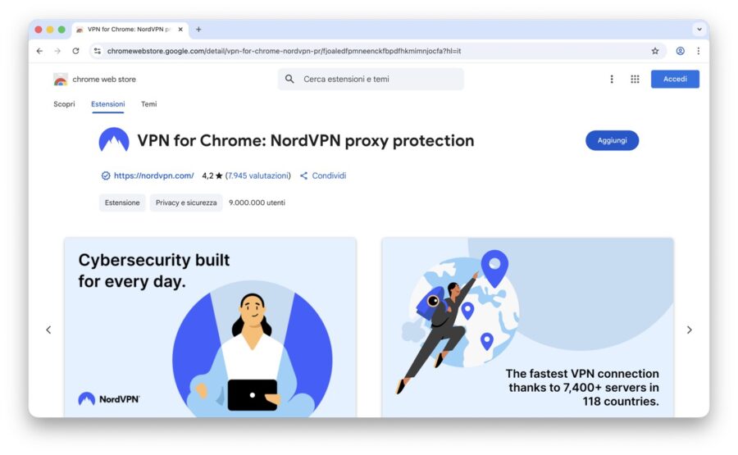Image resolution: width=738 pixels, height=455 pixels.
Task: Click the Chrome Web Store logo
Action: click(61, 80)
